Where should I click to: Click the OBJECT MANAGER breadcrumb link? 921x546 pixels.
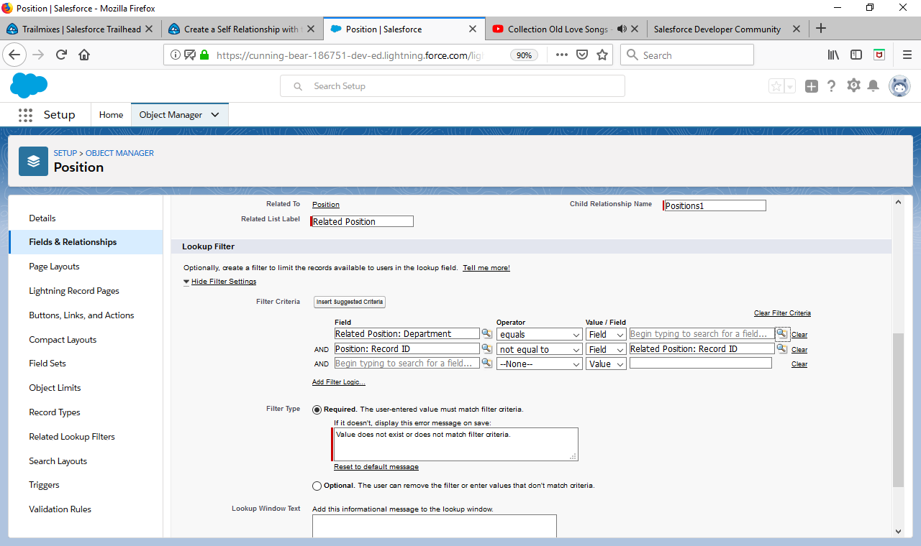(119, 153)
